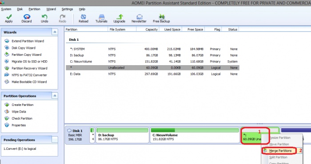Open the Help menu

click(82, 9)
